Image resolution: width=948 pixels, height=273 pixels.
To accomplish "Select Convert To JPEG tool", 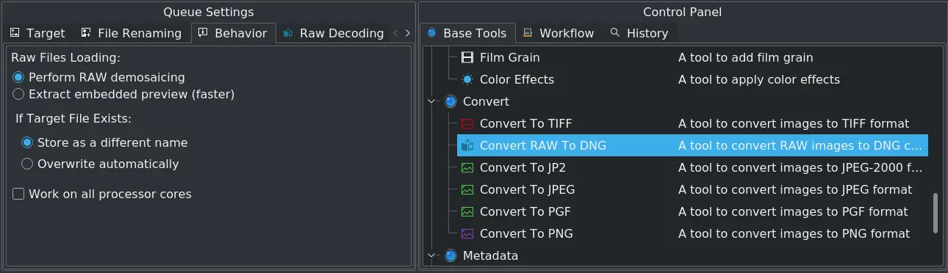I will click(692, 189).
